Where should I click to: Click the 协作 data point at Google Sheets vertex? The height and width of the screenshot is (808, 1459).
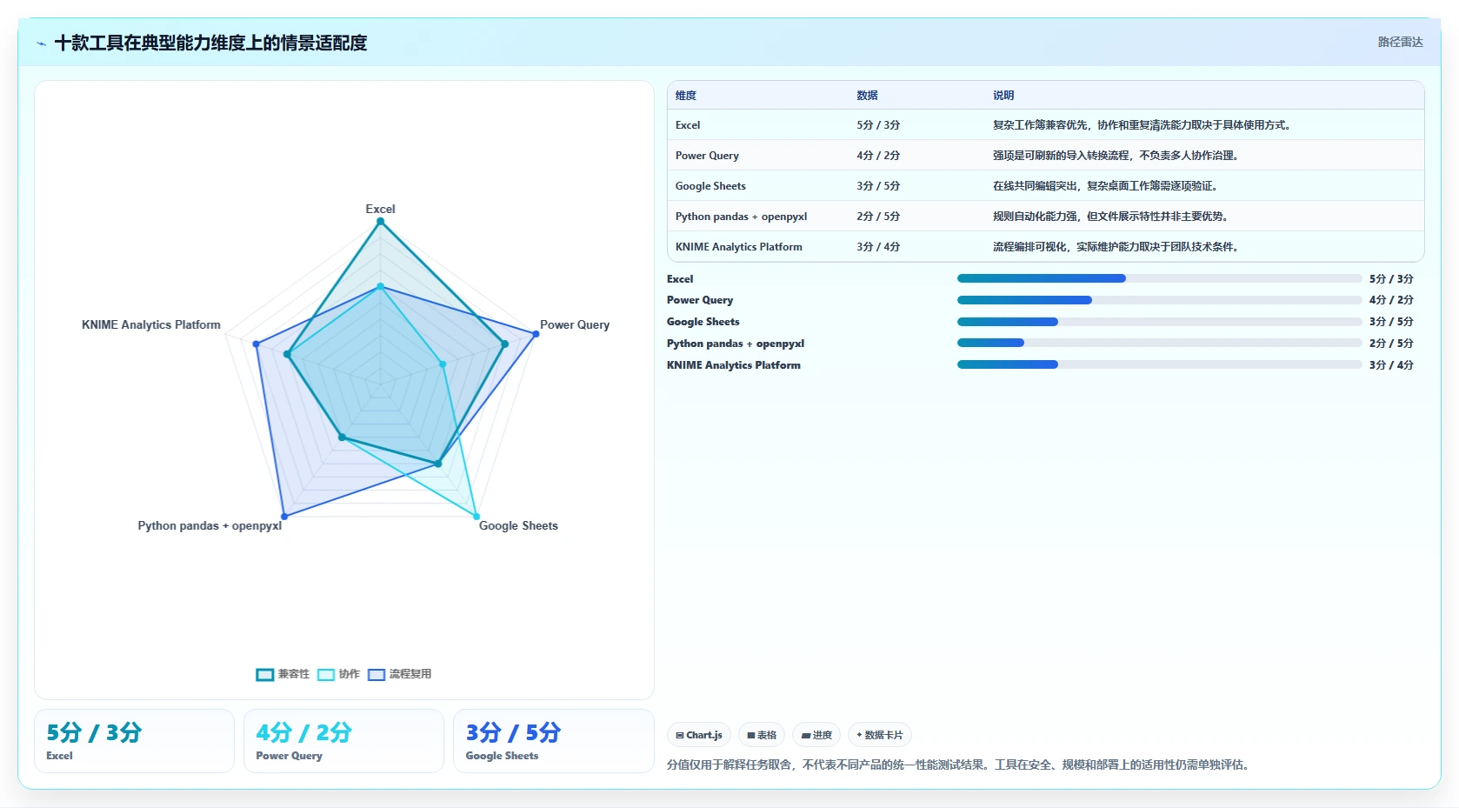point(476,517)
